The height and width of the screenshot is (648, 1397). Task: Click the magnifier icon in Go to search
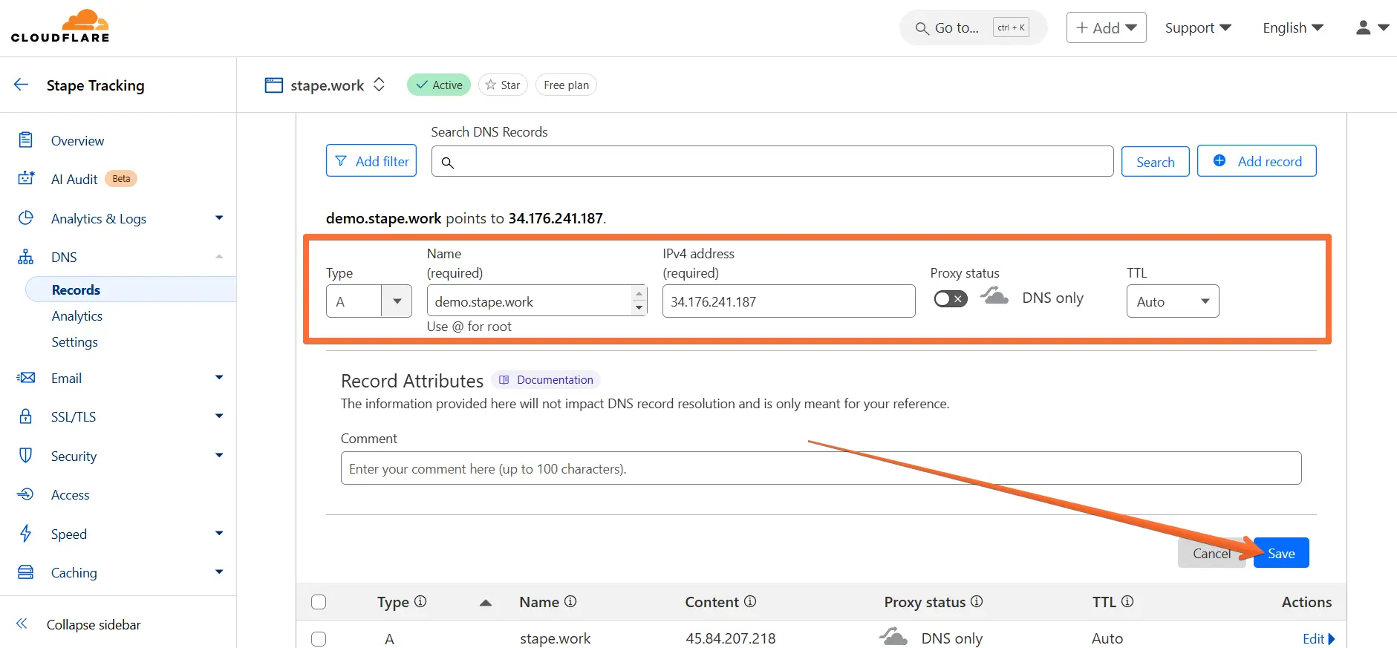click(922, 28)
